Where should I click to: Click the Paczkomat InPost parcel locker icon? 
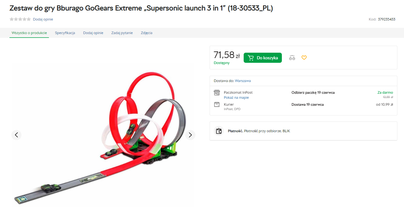pos(217,92)
